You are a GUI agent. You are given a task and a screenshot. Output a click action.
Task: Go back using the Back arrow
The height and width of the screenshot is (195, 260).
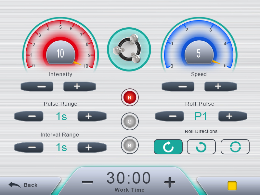[x=23, y=185]
